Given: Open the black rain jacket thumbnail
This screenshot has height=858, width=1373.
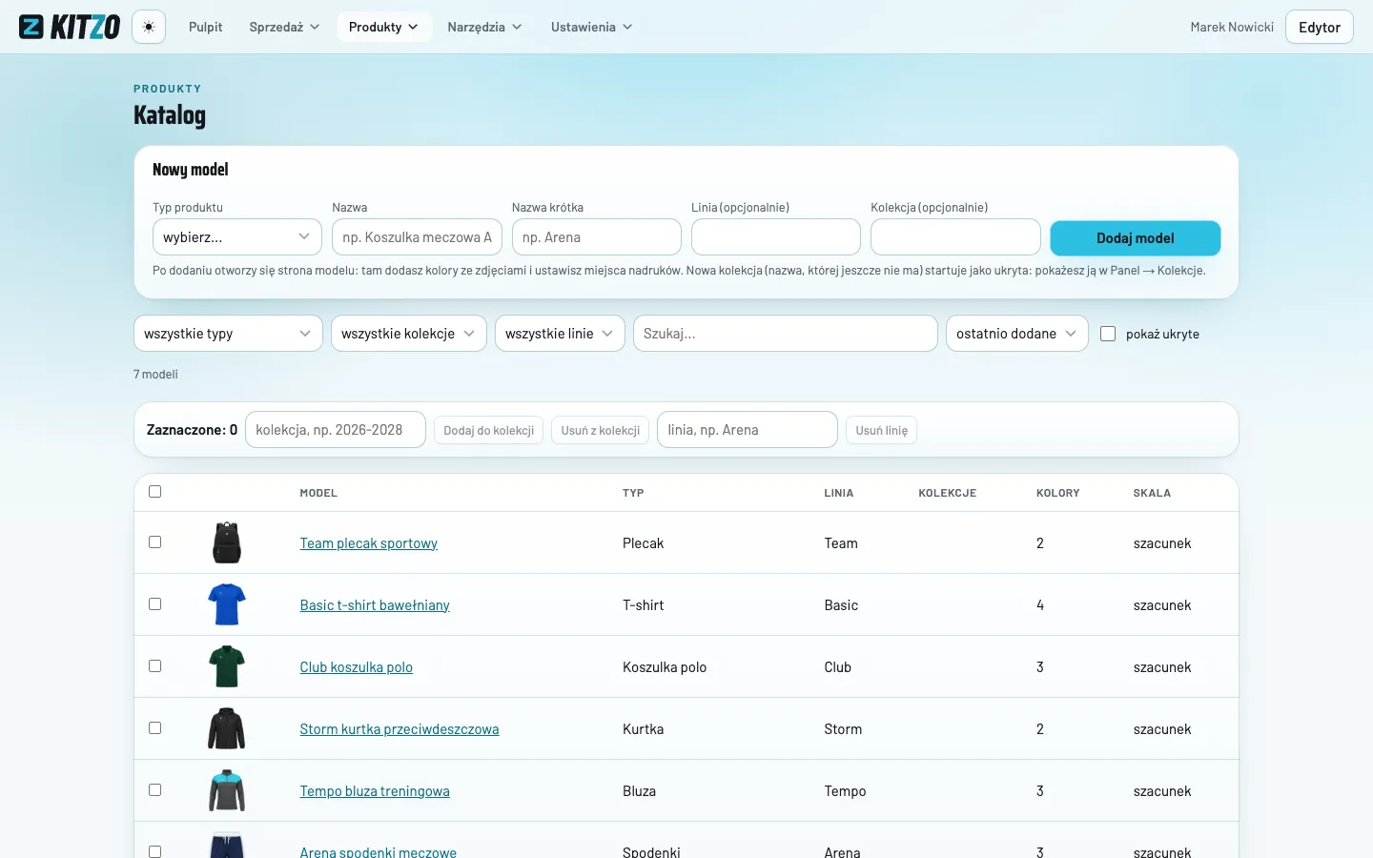Looking at the screenshot, I should 227,728.
